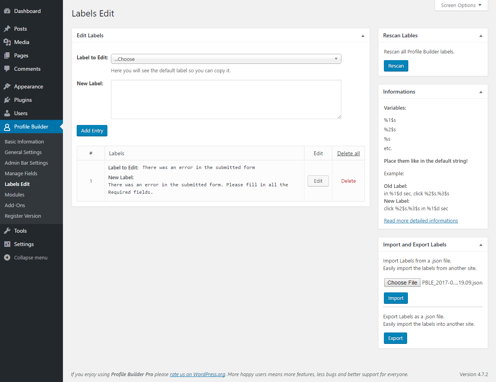Open the Appearance brush icon

click(7, 86)
